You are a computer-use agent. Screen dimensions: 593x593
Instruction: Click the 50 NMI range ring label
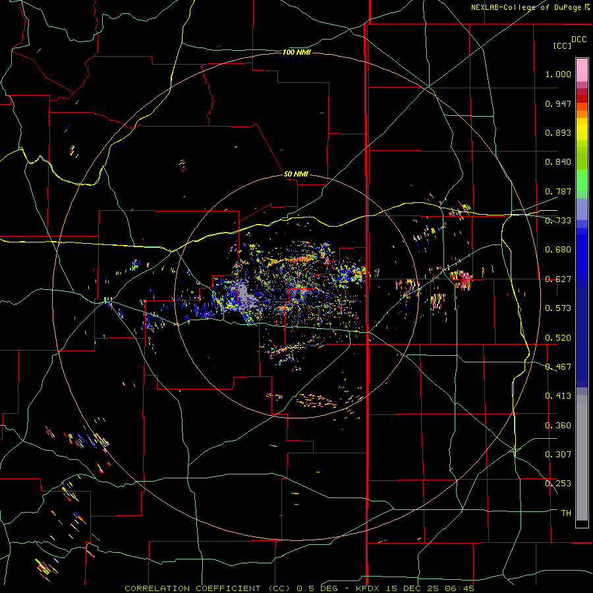(x=296, y=174)
